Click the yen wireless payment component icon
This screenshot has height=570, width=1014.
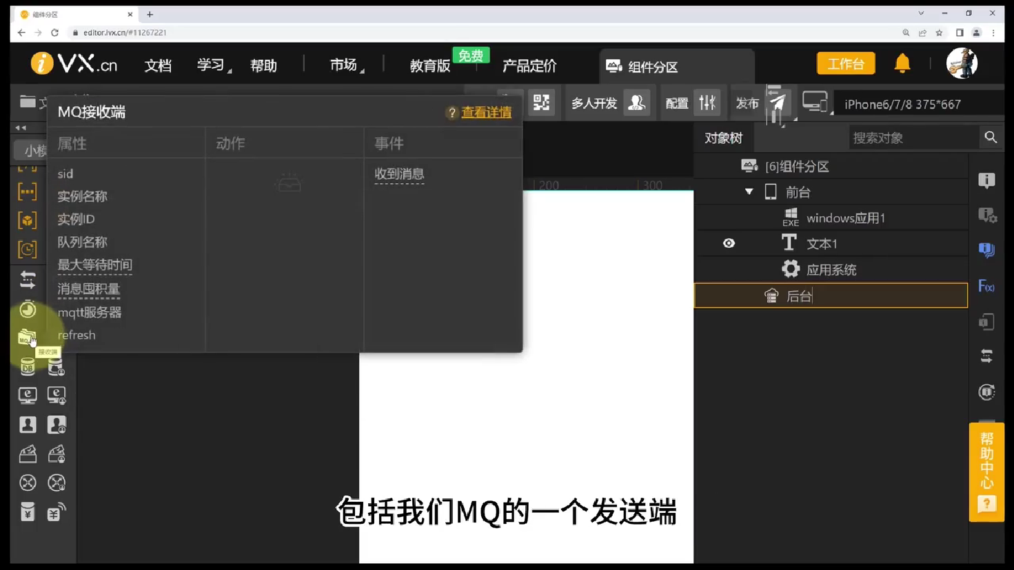57,512
